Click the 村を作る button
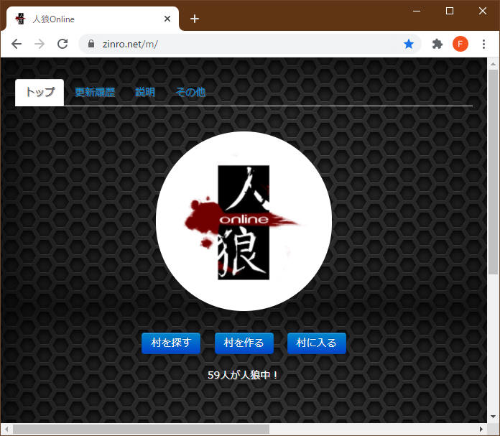Image resolution: width=500 pixels, height=436 pixels. pos(244,343)
